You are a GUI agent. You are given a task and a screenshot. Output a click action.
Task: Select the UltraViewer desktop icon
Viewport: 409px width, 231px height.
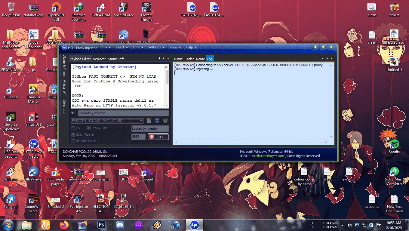pos(33,174)
